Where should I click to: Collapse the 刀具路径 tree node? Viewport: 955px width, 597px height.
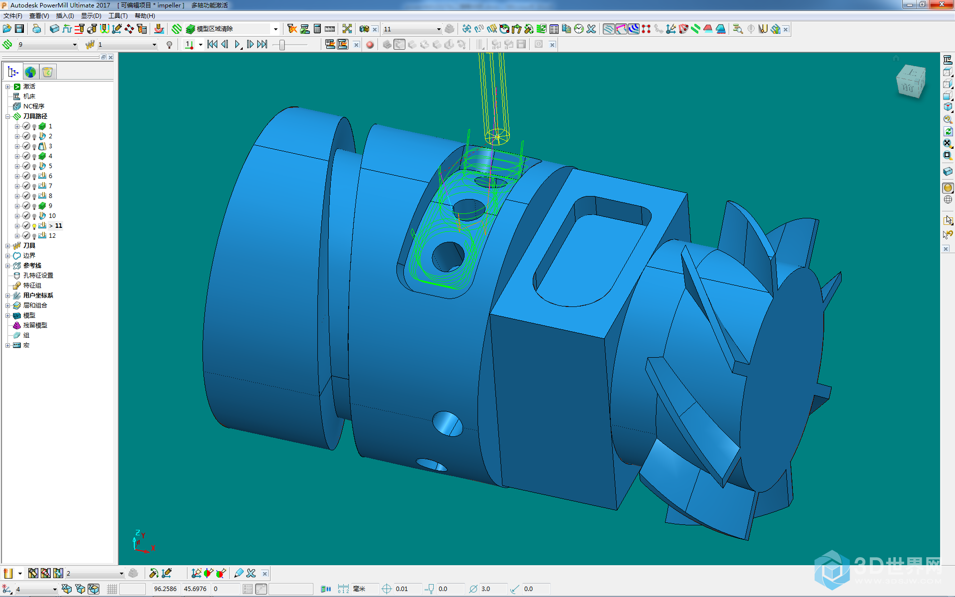(8, 116)
